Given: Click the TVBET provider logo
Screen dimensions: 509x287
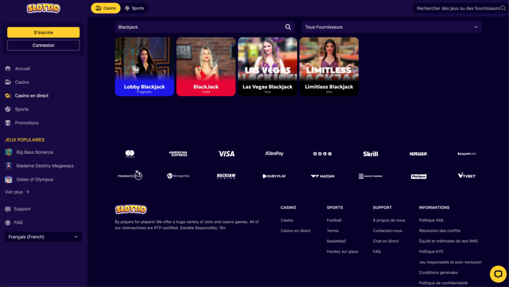Looking at the screenshot, I should click(x=467, y=175).
